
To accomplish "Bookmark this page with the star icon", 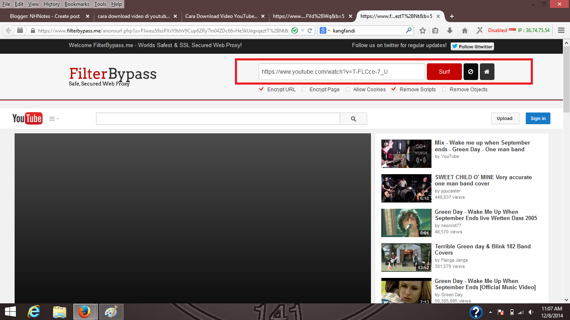I will click(x=422, y=30).
